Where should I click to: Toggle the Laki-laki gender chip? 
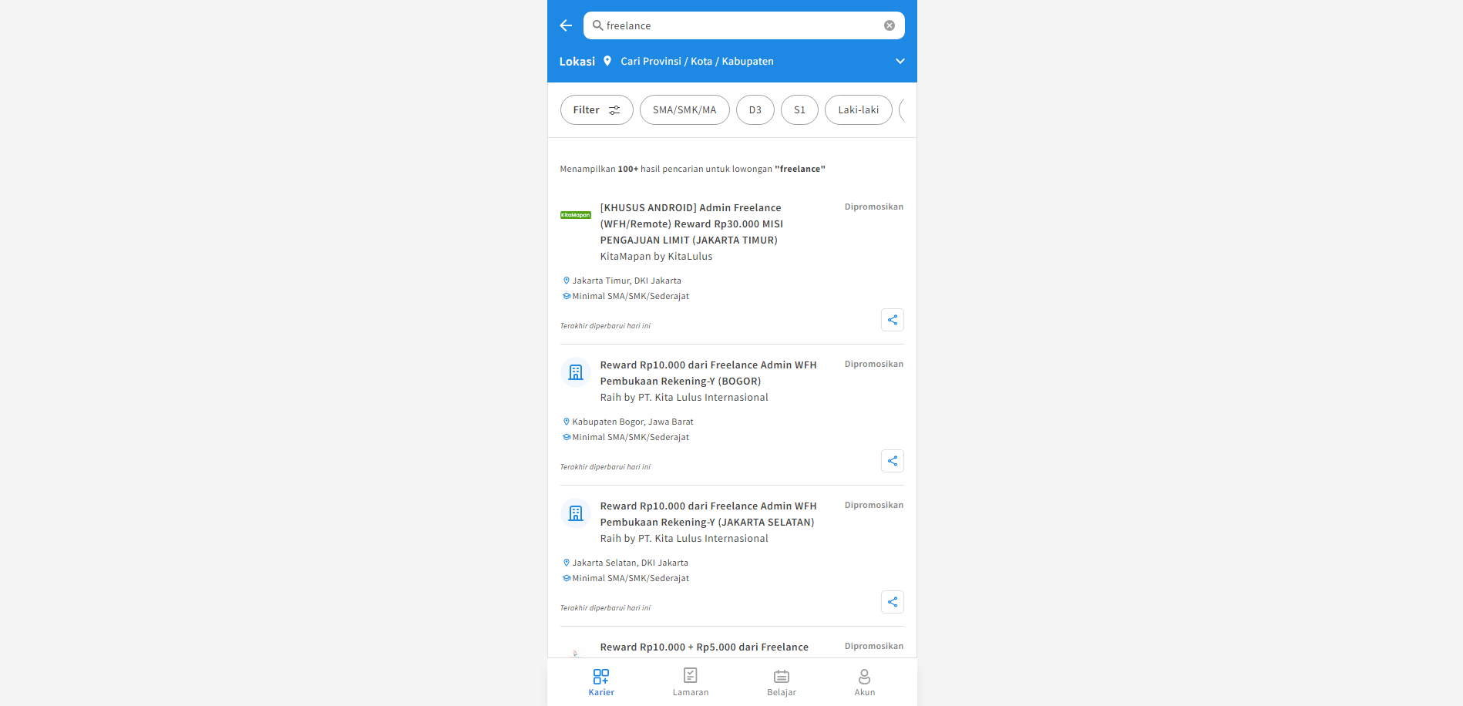click(x=859, y=110)
